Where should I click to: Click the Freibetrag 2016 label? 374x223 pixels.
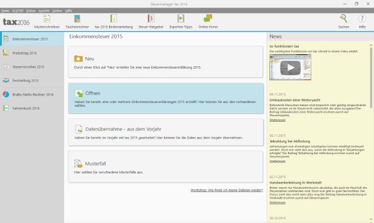[25, 53]
